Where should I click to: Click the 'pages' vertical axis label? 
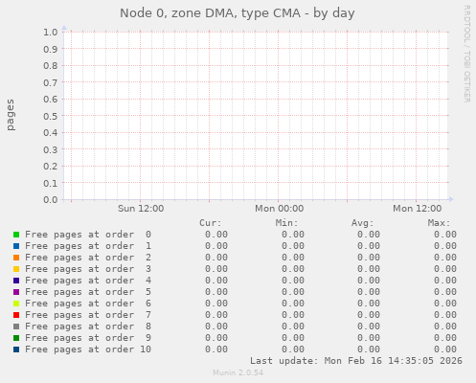click(11, 115)
